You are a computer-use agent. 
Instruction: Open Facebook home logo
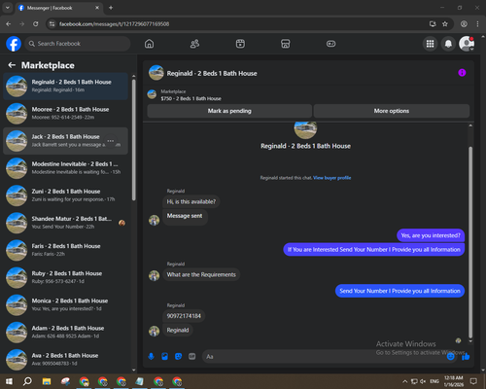(14, 44)
